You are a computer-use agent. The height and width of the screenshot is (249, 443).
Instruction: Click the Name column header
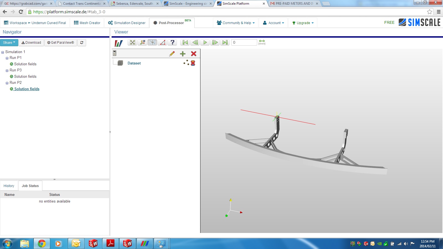click(x=9, y=195)
